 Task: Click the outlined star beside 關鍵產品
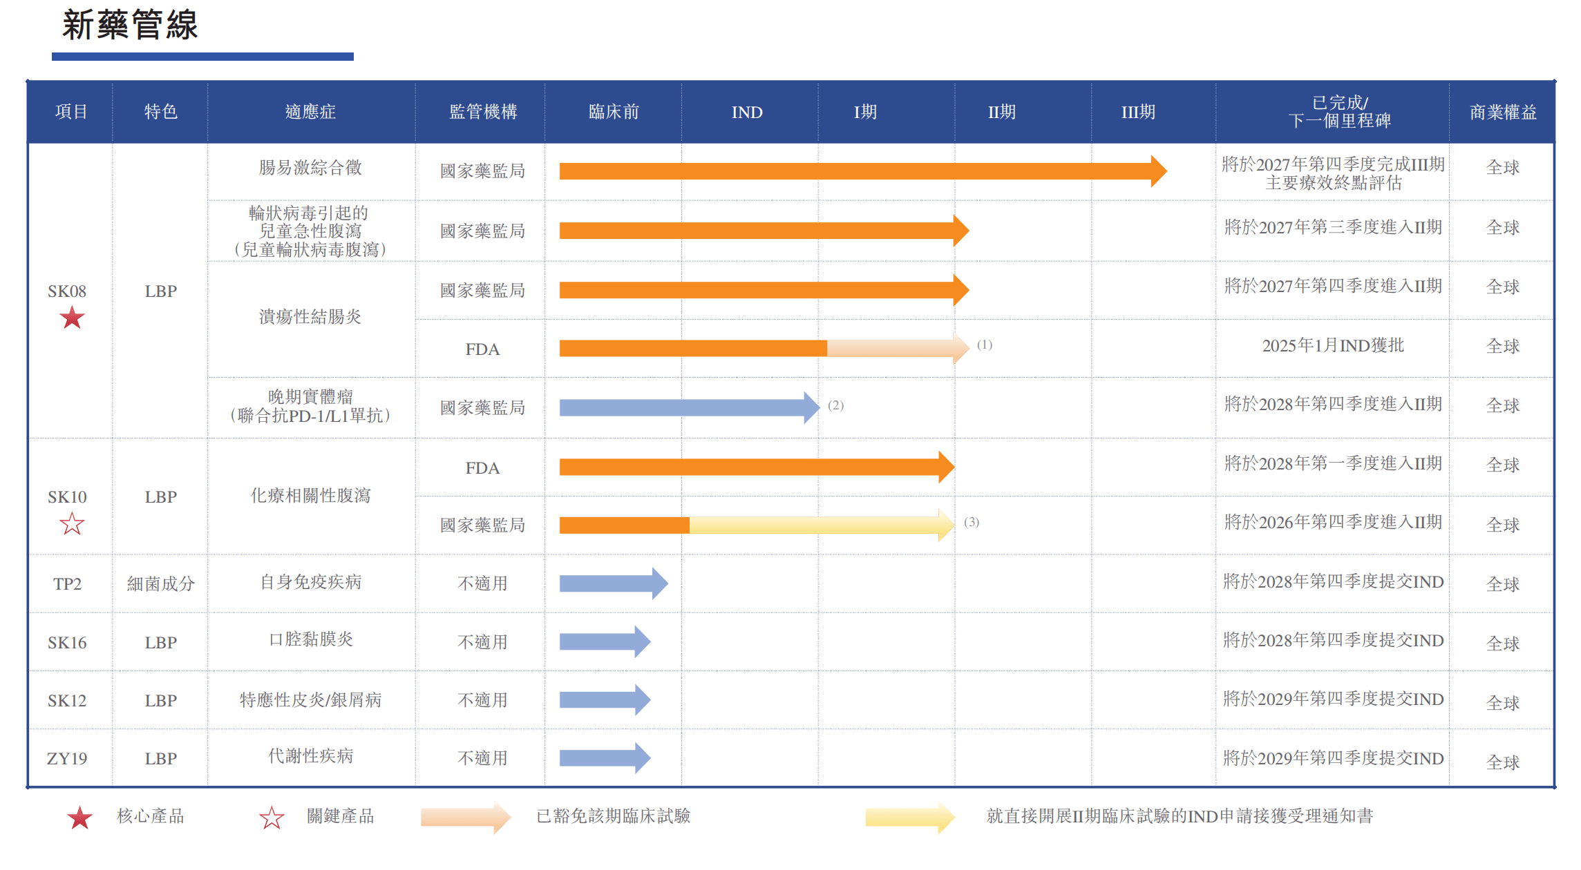[x=272, y=818]
